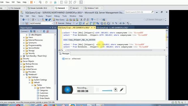
Task: Expand the System Catalogs folder
Action: (x=29, y=80)
